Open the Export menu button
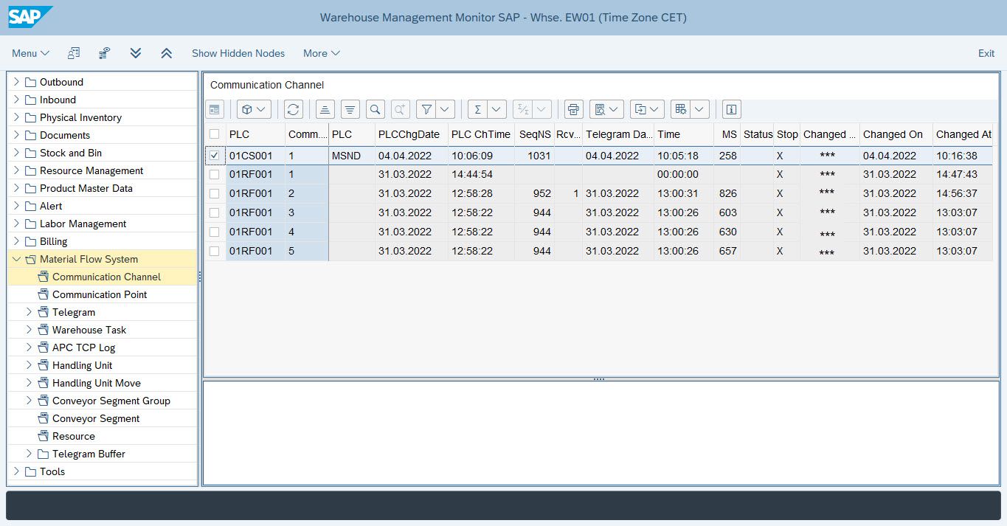The width and height of the screenshot is (1007, 526). pos(647,109)
